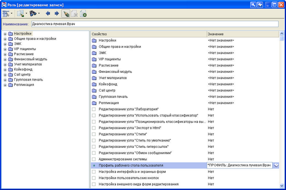Tick Настройки пользовательских кнопок checkbox
The height and width of the screenshot is (190, 286).
94,178
